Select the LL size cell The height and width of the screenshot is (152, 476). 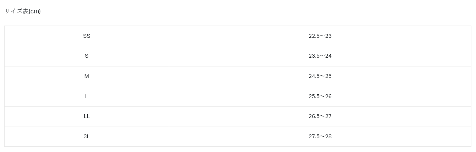point(87,116)
